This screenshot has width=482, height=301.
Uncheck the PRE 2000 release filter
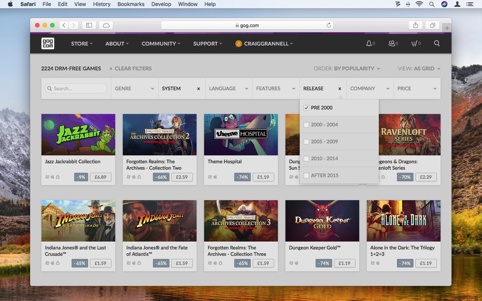pyautogui.click(x=306, y=108)
